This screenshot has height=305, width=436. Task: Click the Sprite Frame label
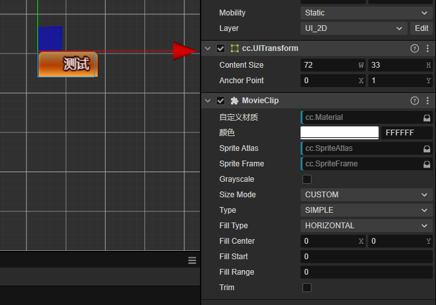pyautogui.click(x=242, y=164)
